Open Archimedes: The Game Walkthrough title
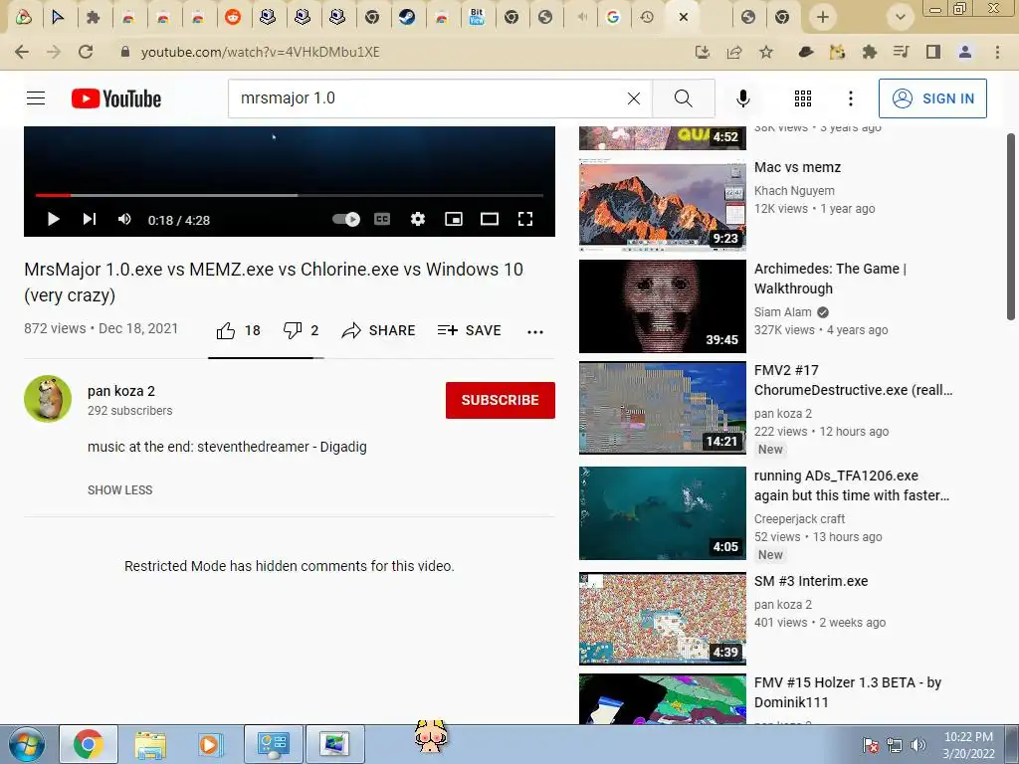 tap(830, 279)
